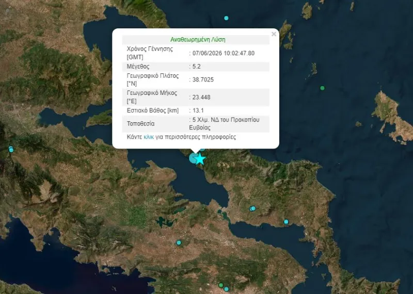
Task: Select the large cyan circle beside the star
Action: coord(193,158)
